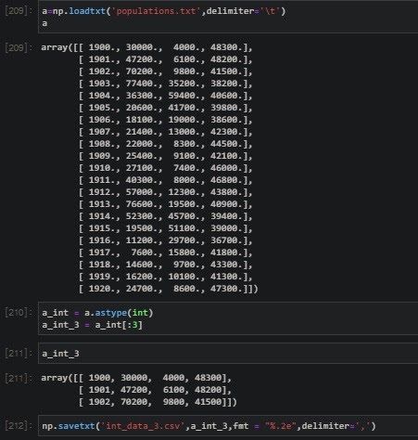The height and width of the screenshot is (440, 418).
Task: Select output row starting with 1900.
Action: (166, 47)
